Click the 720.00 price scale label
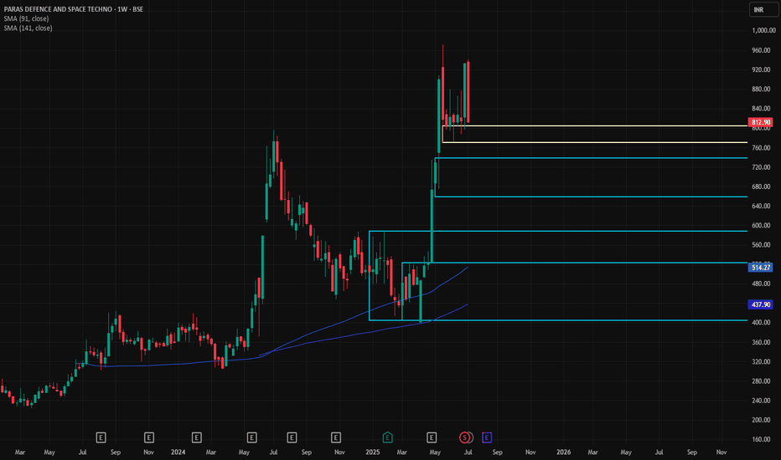781x460 pixels. tap(761, 167)
